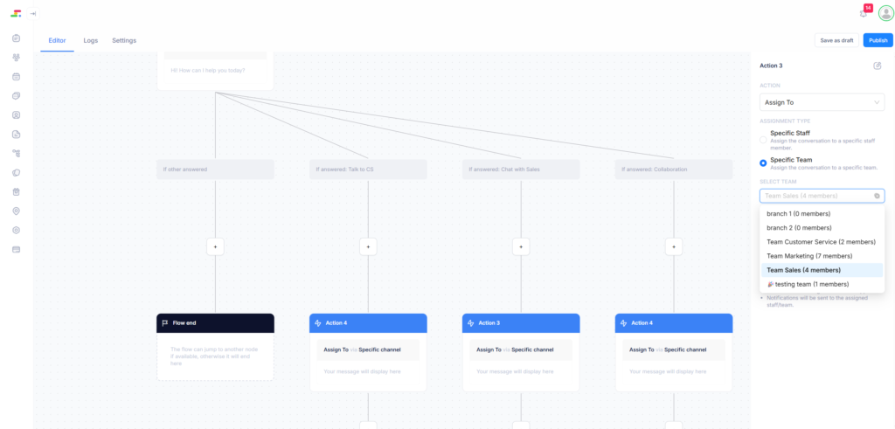Screen dimensions: 895x429
Task: Choose Team Marketing (7 members) option
Action: (x=809, y=256)
